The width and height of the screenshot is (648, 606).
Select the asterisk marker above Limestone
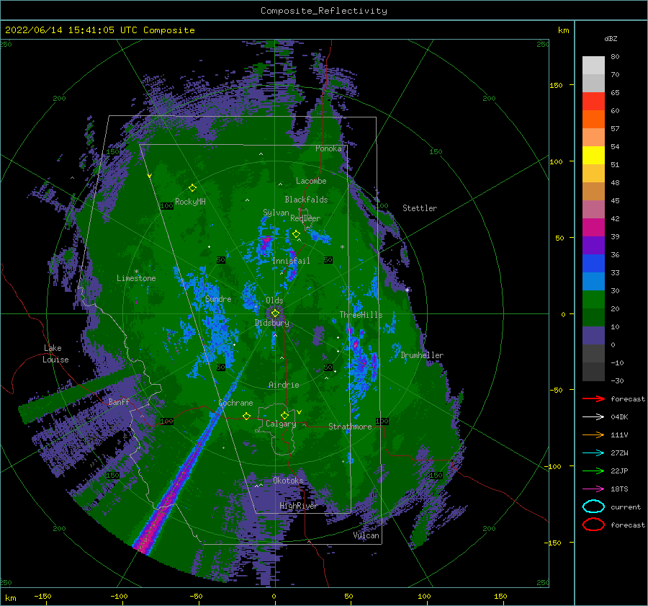tap(136, 272)
